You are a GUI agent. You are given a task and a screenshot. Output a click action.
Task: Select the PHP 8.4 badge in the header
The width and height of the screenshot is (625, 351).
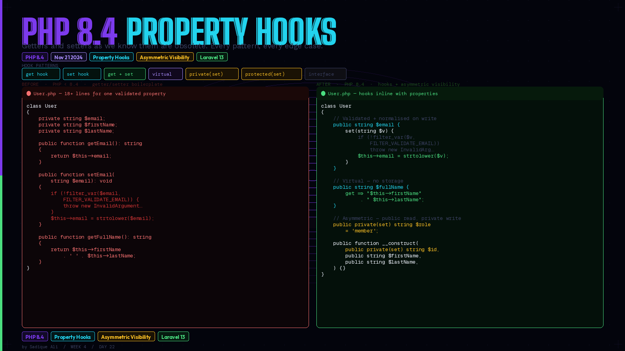35,57
